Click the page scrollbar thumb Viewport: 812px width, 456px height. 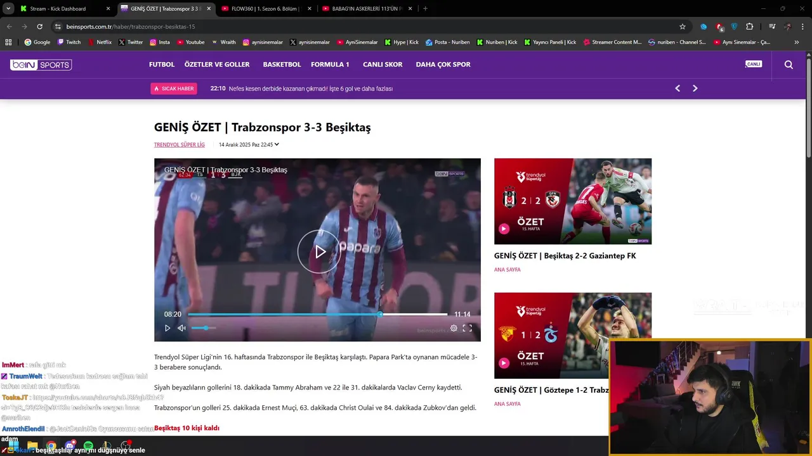pos(808,108)
